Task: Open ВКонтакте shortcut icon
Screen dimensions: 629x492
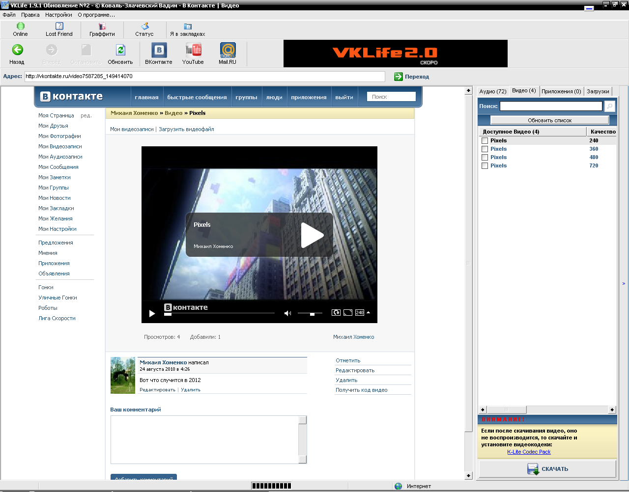Action: [x=159, y=50]
